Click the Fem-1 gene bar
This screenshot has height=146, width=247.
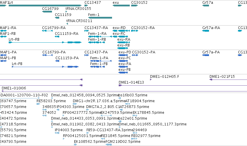[100, 18]
